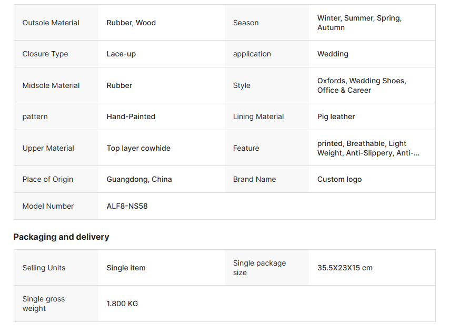The width and height of the screenshot is (450, 332).
Task: Select the 1.800 KG gross weight value
Action: click(122, 304)
